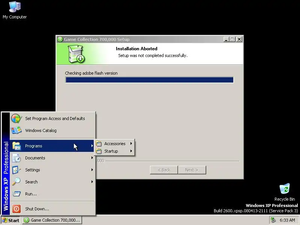
Task: Click the red Shut Down icon
Action: coord(16,209)
